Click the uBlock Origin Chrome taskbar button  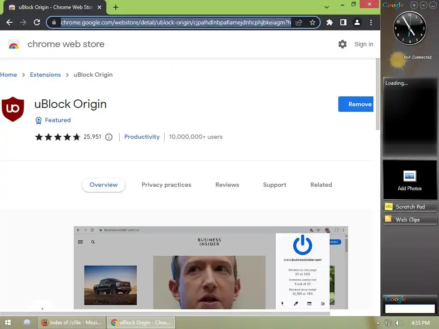click(x=141, y=323)
